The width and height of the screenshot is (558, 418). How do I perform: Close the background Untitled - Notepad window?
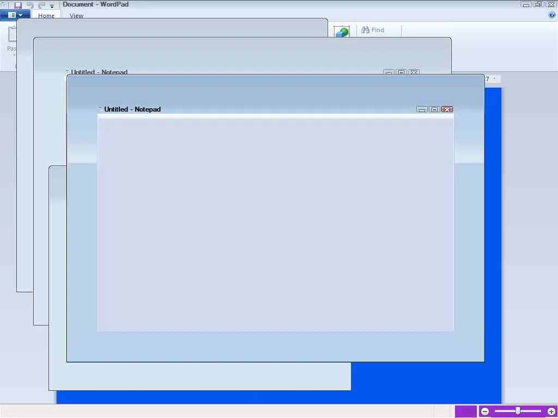[414, 72]
